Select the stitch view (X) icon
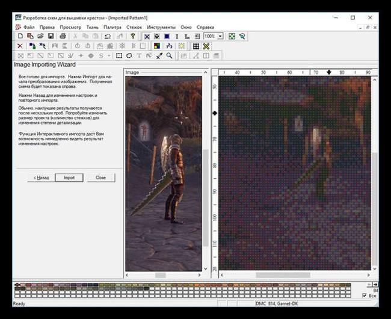Screen dimensions: 391x319 coord(147,37)
